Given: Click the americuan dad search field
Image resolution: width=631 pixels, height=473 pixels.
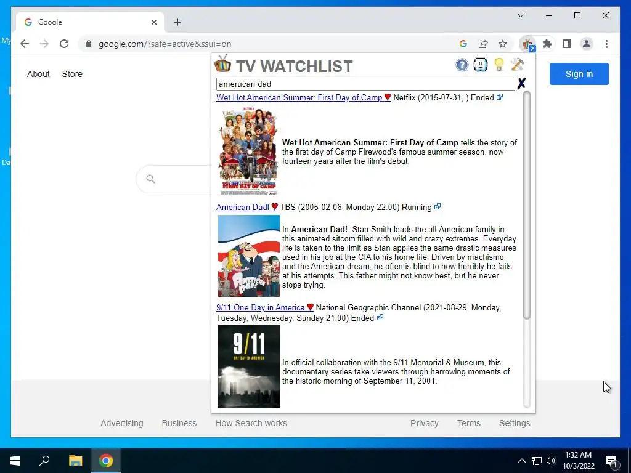Looking at the screenshot, I should (365, 84).
